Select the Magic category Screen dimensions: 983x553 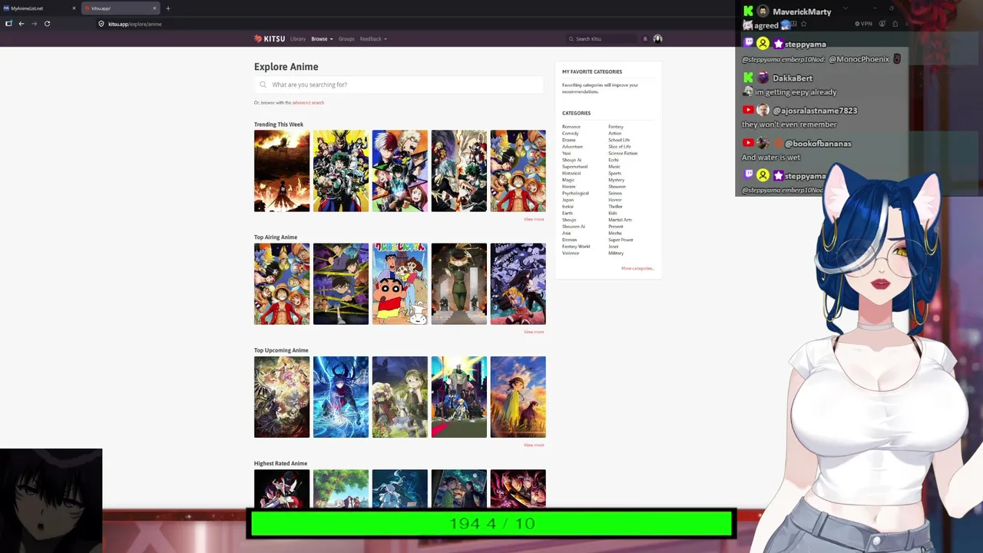(x=568, y=180)
